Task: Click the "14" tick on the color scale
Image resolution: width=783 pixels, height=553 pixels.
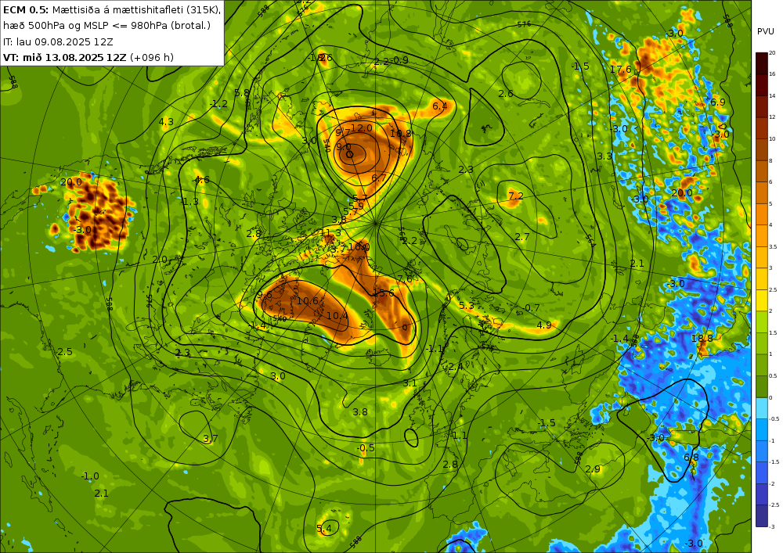Action: tap(772, 95)
